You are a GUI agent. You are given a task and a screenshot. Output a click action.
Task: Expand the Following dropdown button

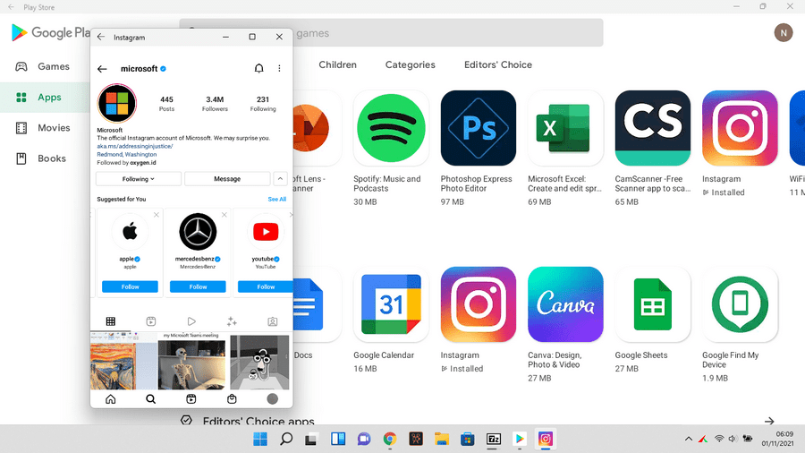138,179
